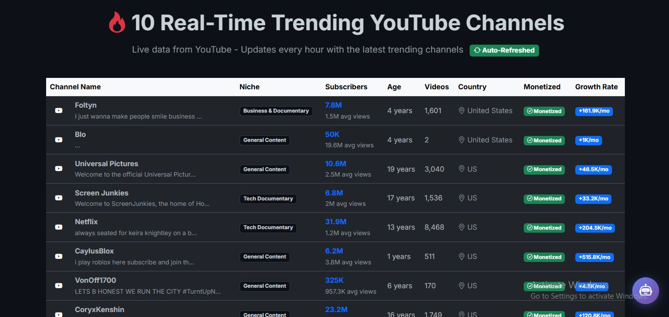Click the Business & Documentary niche tag
669x317 pixels.
(x=276, y=111)
